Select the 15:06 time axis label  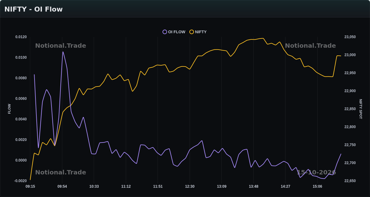click(x=317, y=186)
